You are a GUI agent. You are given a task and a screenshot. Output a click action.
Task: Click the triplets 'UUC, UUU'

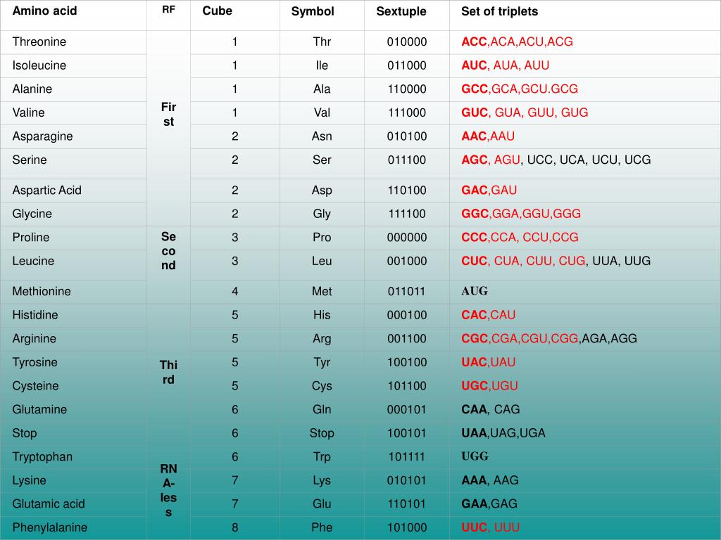point(491,527)
